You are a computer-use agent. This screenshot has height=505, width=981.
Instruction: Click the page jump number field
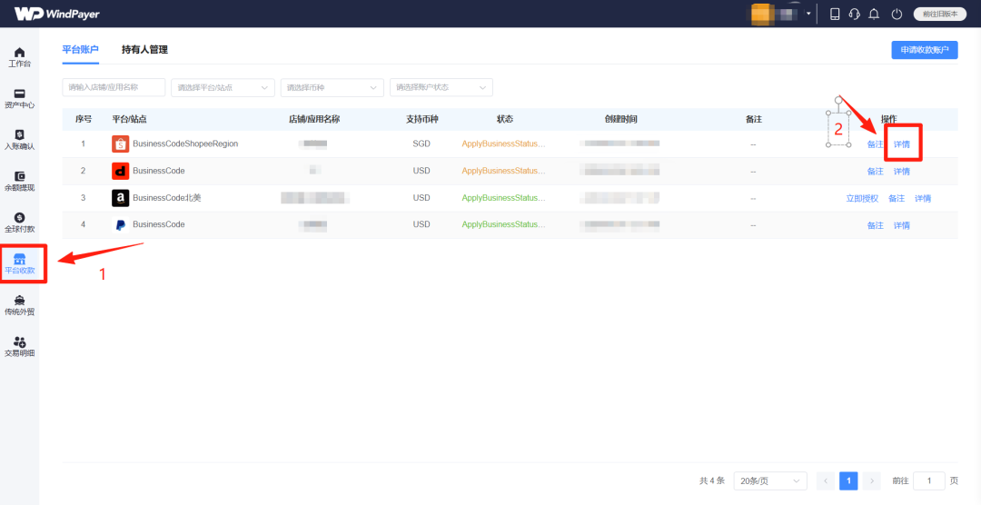(x=929, y=480)
